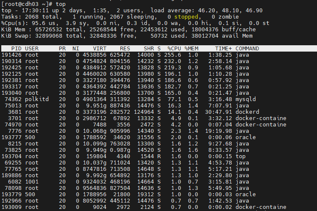
Task: Click the yellow stopped label
Action: tap(186, 17)
